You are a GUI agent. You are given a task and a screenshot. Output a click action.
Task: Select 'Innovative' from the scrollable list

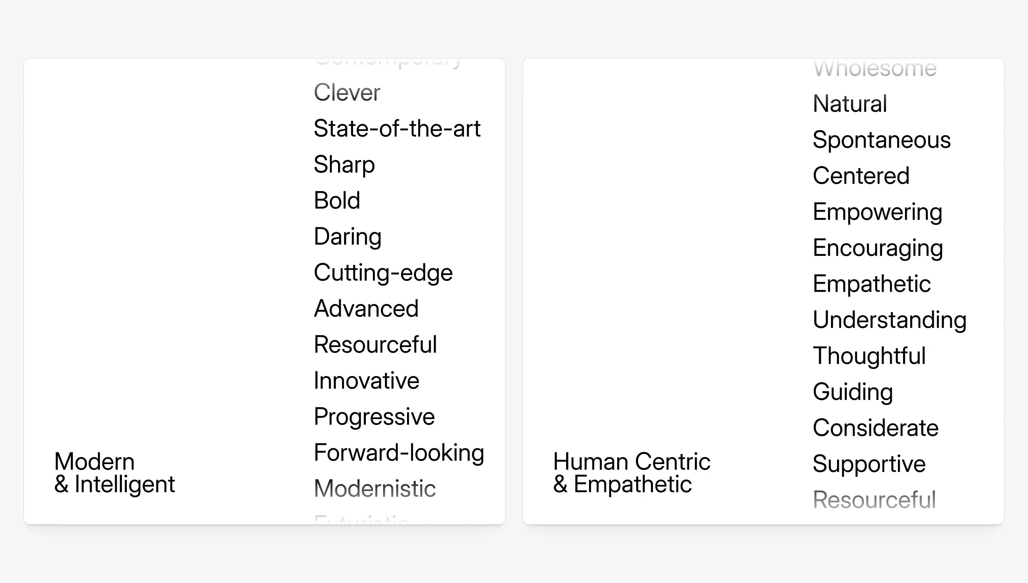tap(367, 380)
